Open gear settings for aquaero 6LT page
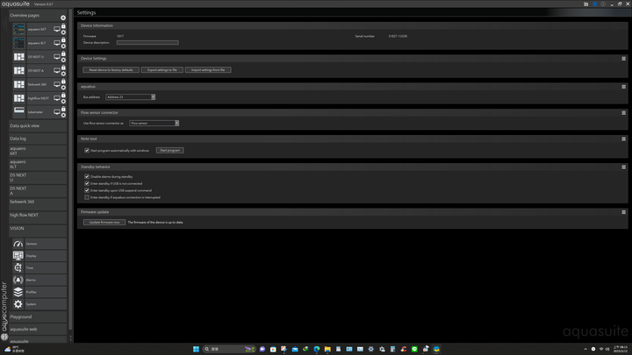Viewport: 632px width, 355px height. pos(63,46)
